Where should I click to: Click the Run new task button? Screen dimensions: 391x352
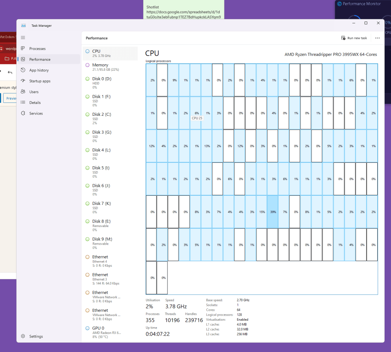point(354,38)
